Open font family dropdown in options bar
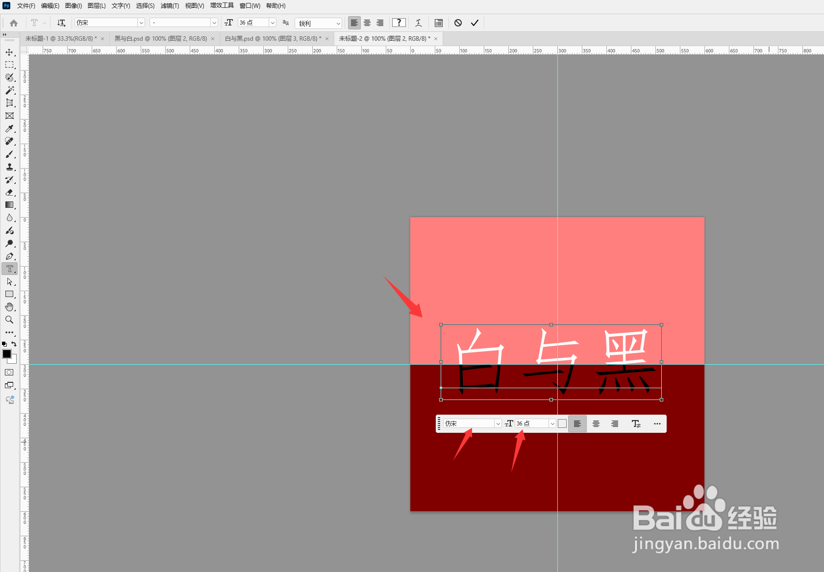The image size is (824, 572). click(141, 23)
